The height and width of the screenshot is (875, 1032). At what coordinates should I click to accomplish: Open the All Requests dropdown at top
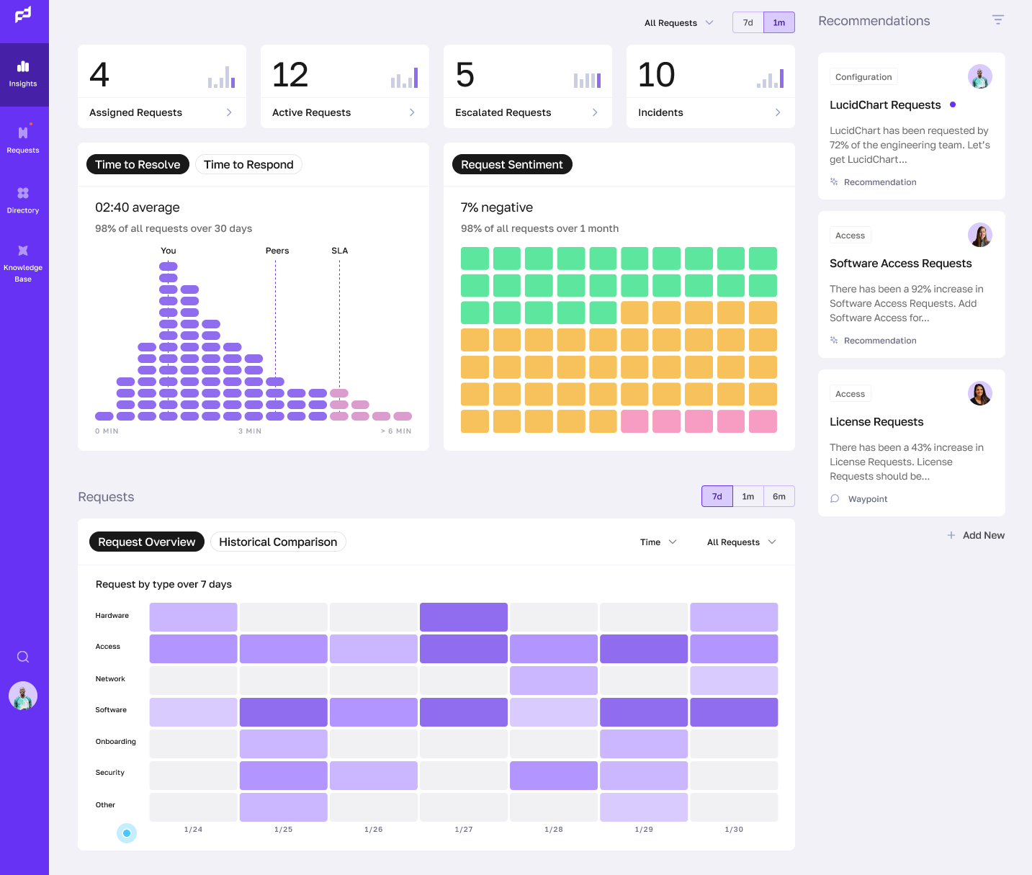[x=678, y=22]
